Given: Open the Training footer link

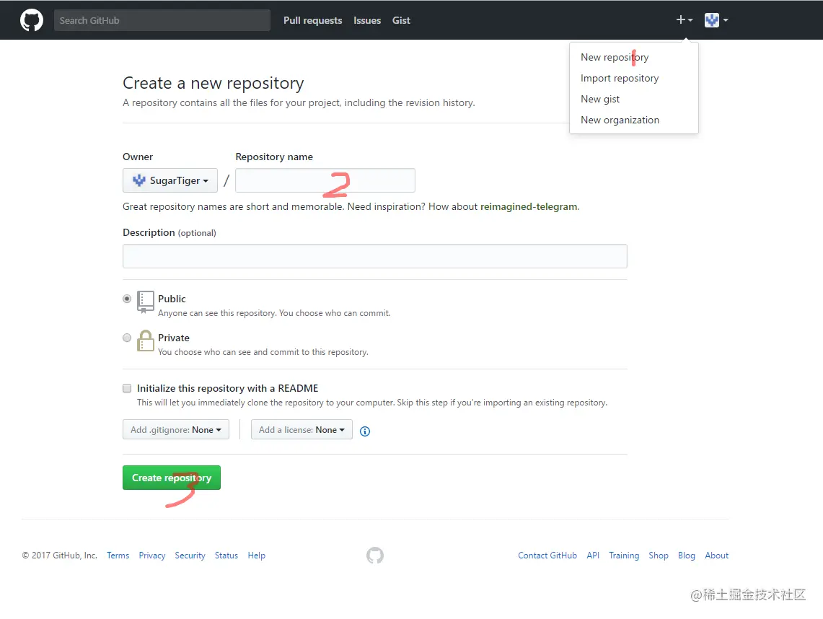Looking at the screenshot, I should (x=624, y=556).
